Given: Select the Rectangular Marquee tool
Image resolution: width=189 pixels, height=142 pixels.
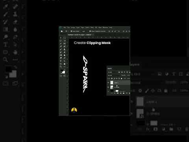Looking at the screenshot, I should [65, 38].
